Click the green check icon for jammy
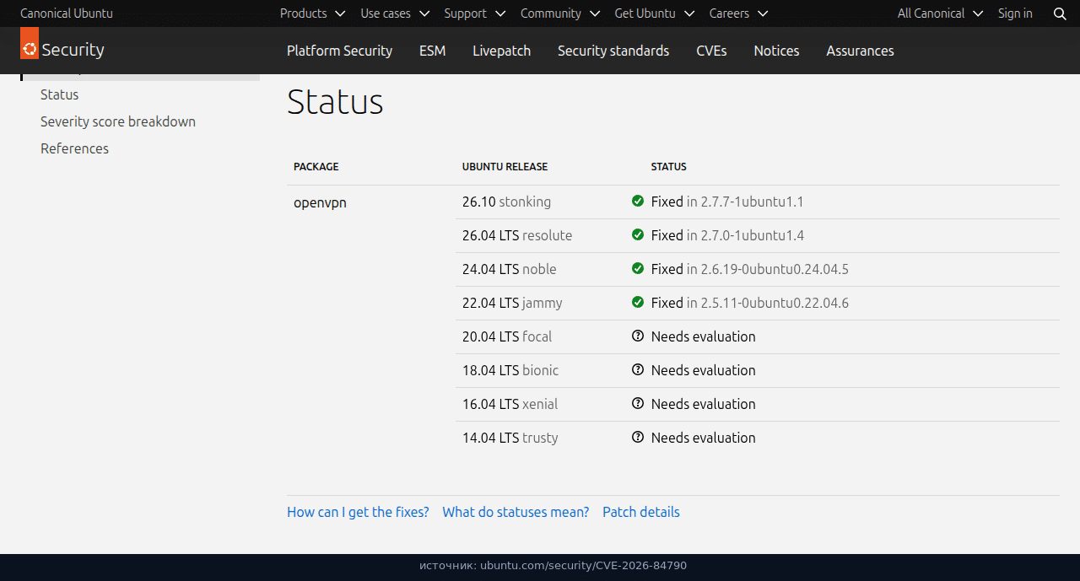This screenshot has width=1080, height=581. point(638,303)
